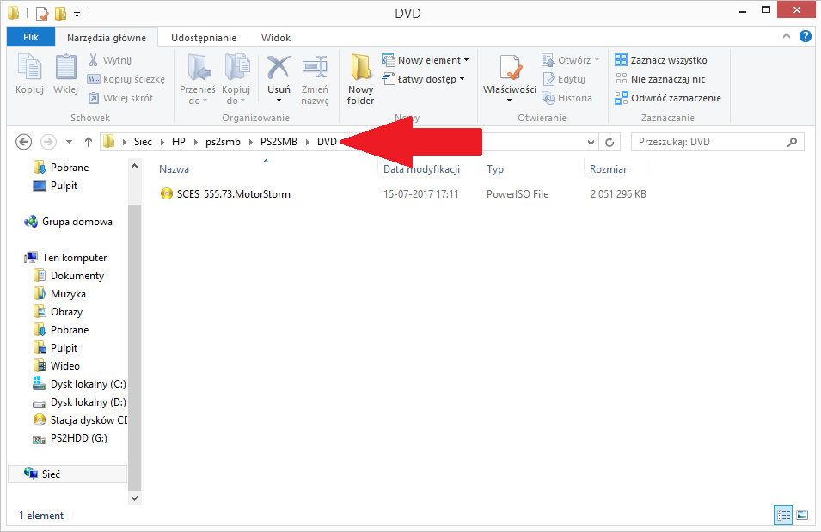Click the Usuń delete X icon
The height and width of the screenshot is (532, 821).
tap(279, 68)
